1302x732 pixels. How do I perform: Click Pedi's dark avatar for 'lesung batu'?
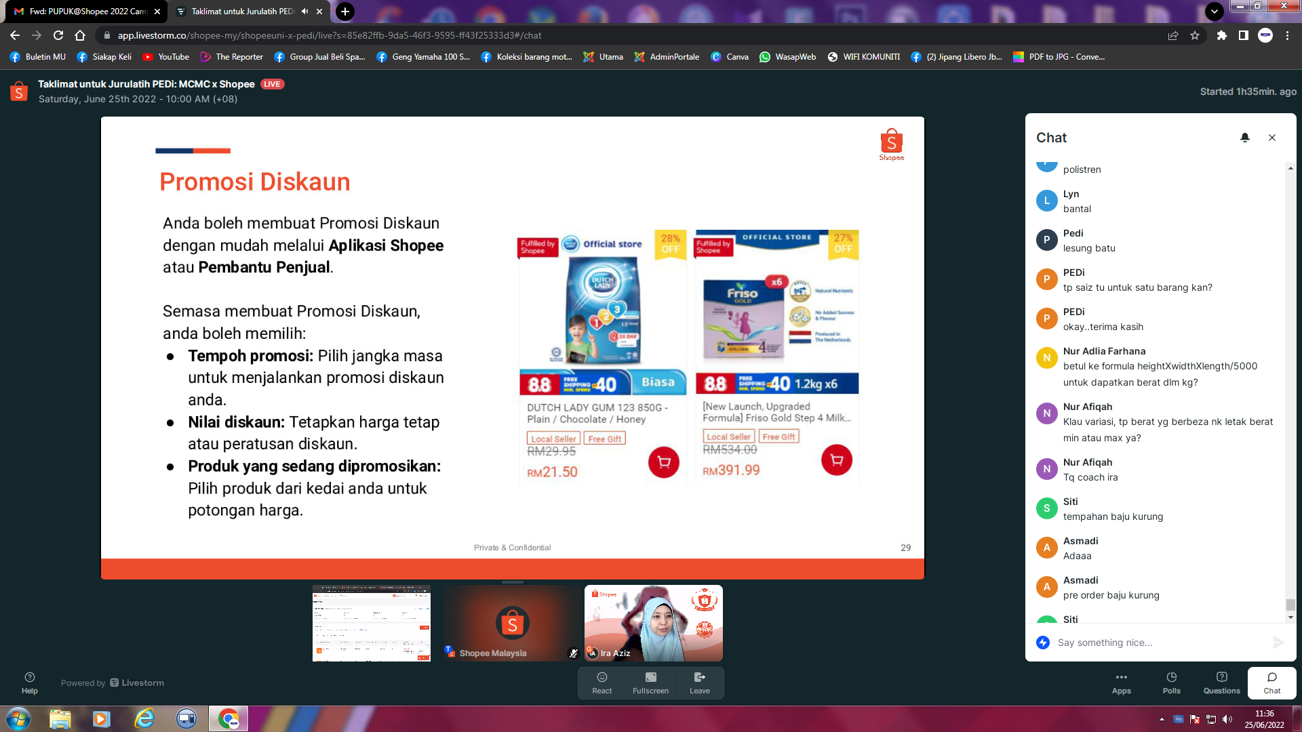1046,240
